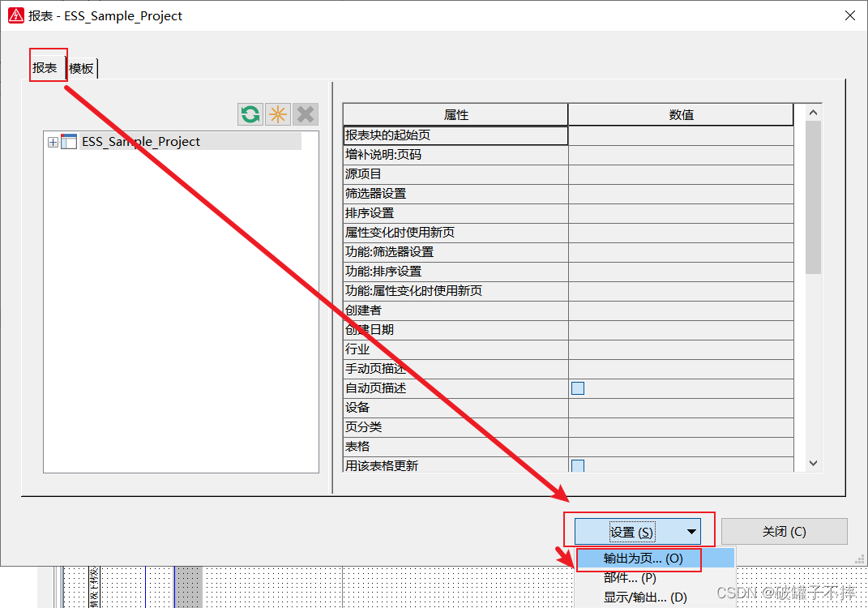The height and width of the screenshot is (608, 868).
Task: Click the scroll up arrow of property list
Action: click(814, 112)
